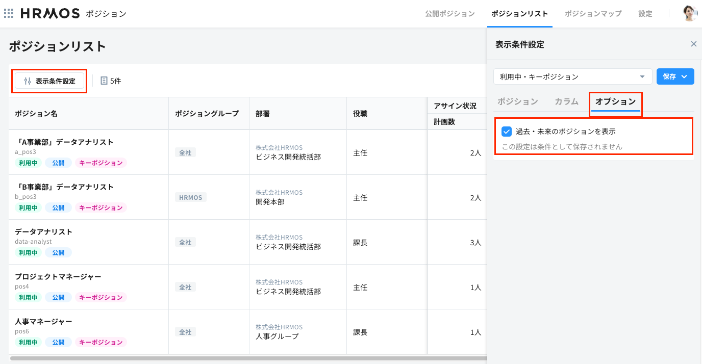Click the 全社 group tag for データアナリスト
Image resolution: width=702 pixels, height=364 pixels.
(x=185, y=242)
